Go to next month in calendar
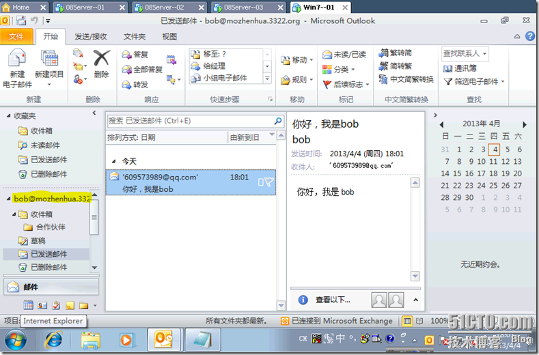Viewport: 539px width, 355px height. coord(525,124)
